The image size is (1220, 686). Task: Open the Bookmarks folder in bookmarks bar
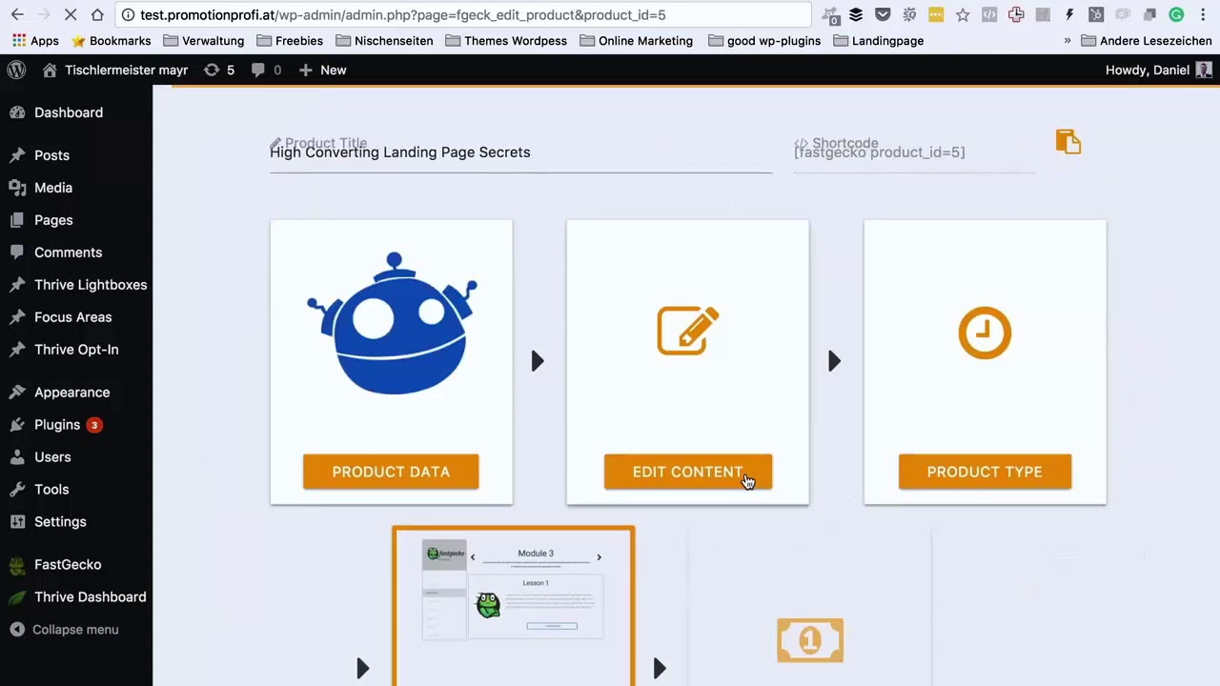pos(112,41)
